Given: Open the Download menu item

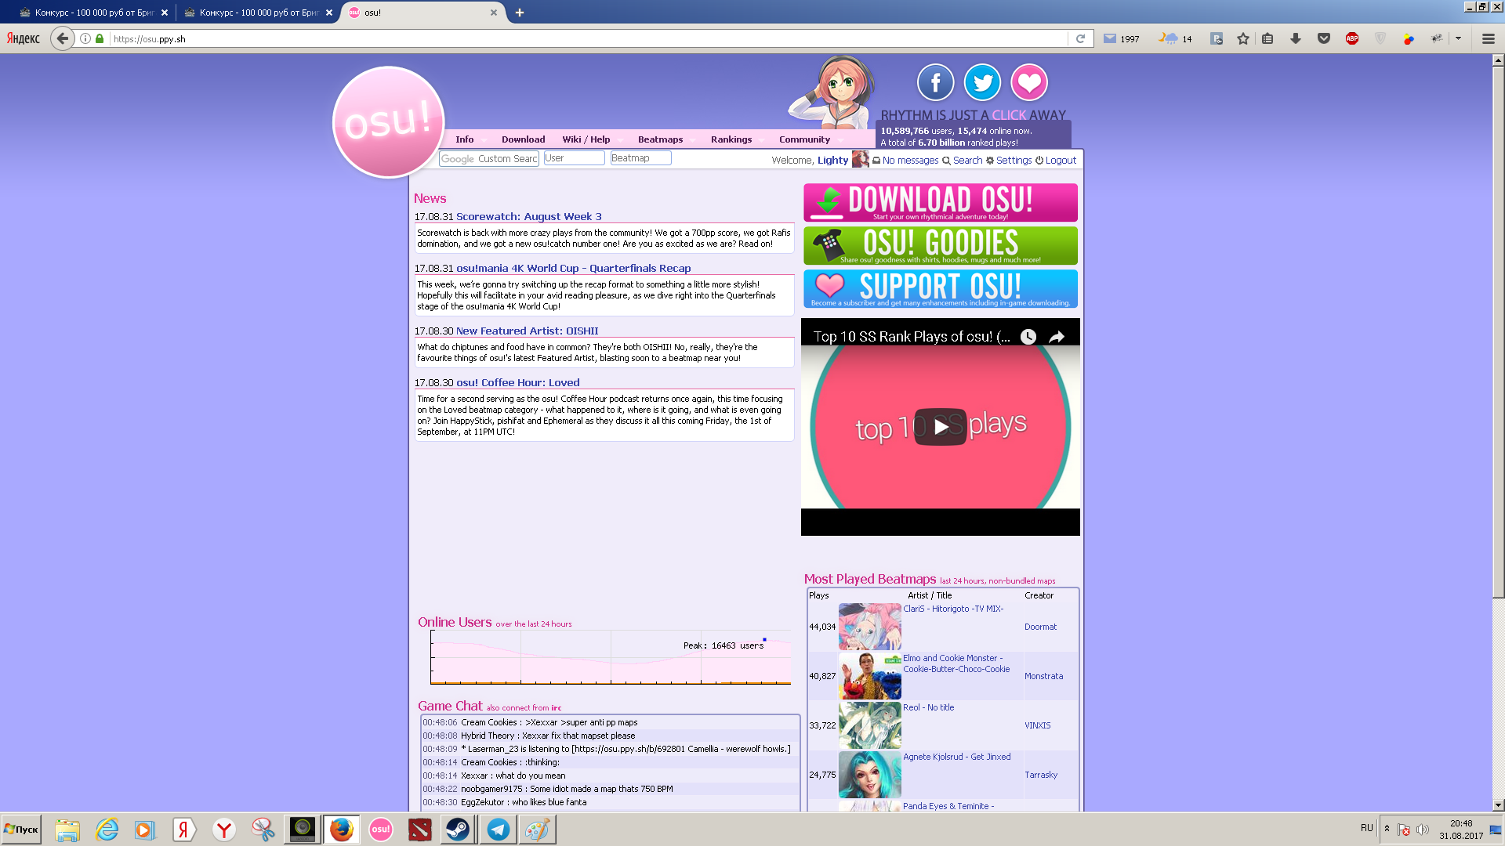Looking at the screenshot, I should [x=523, y=139].
